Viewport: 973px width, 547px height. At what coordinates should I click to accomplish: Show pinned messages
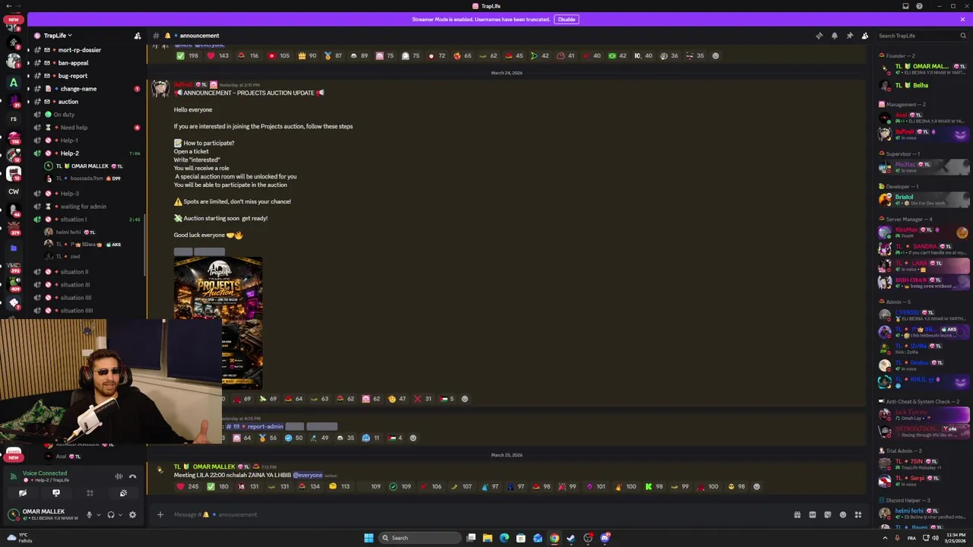coord(850,36)
